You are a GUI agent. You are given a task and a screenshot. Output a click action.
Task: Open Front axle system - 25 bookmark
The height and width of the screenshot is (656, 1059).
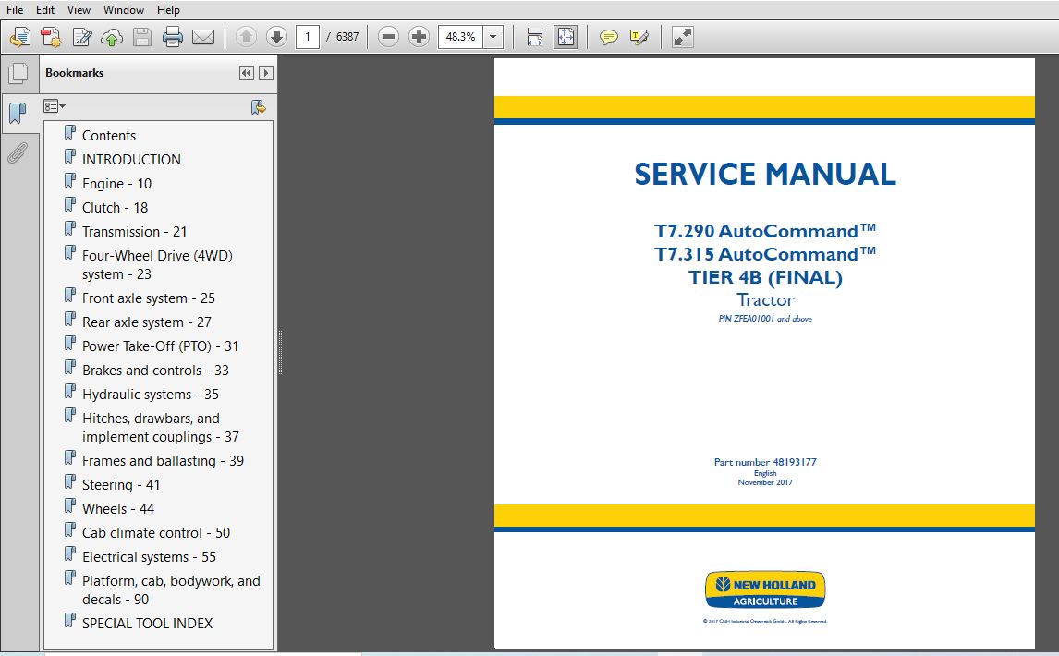(149, 298)
